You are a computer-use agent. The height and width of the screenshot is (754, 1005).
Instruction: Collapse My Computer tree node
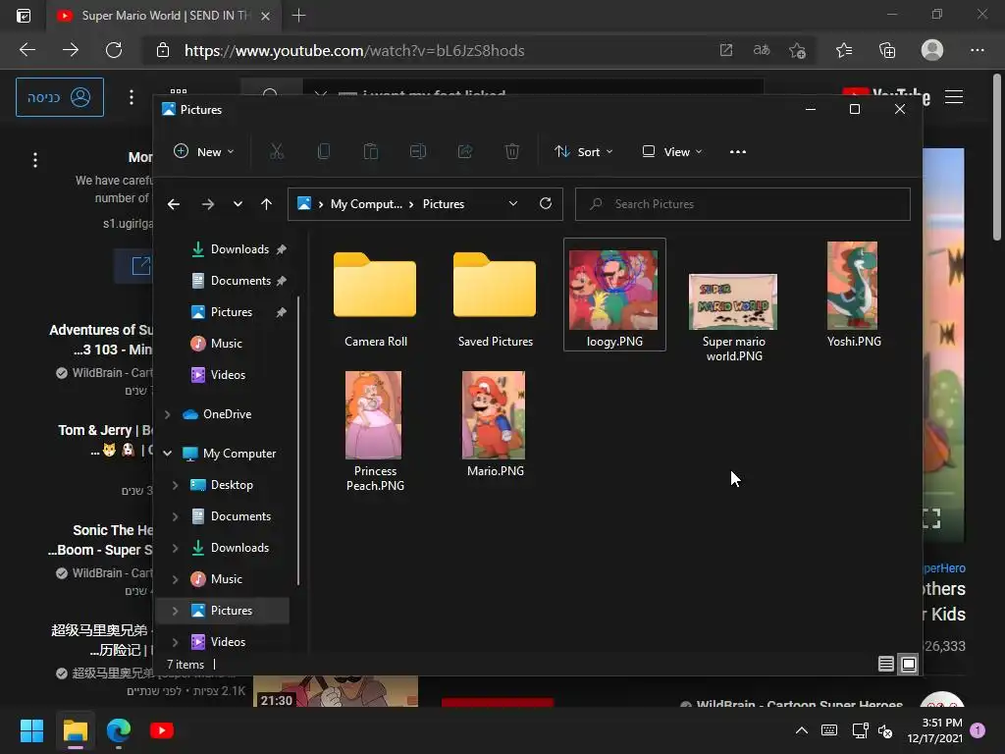click(x=167, y=454)
